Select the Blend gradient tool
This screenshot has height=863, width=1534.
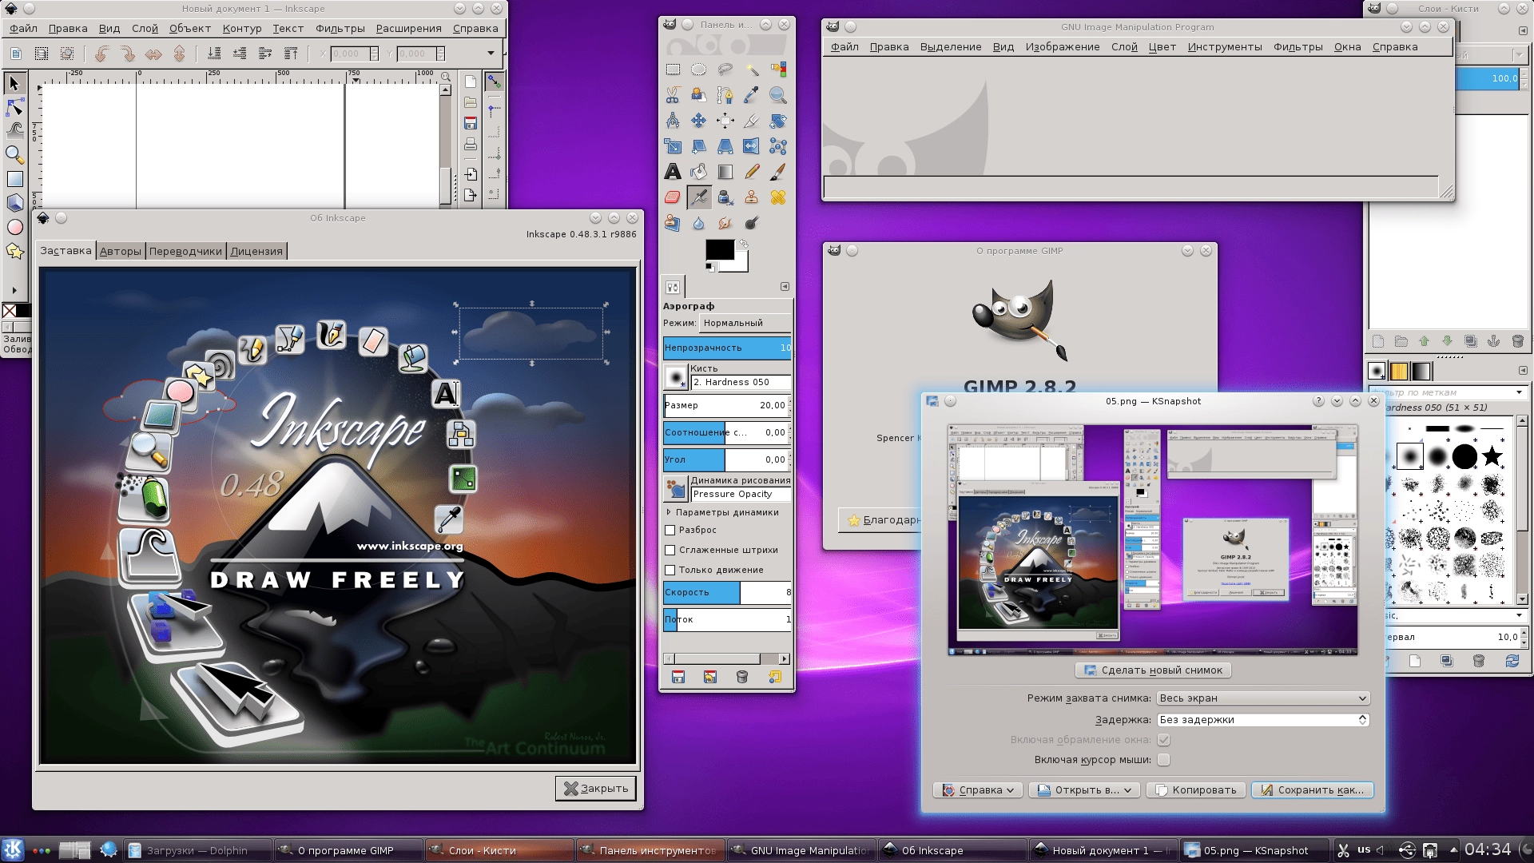[725, 172]
